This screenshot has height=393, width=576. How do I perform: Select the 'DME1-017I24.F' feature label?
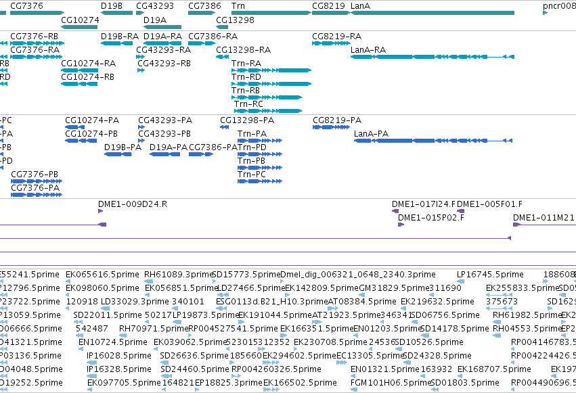[424, 204]
